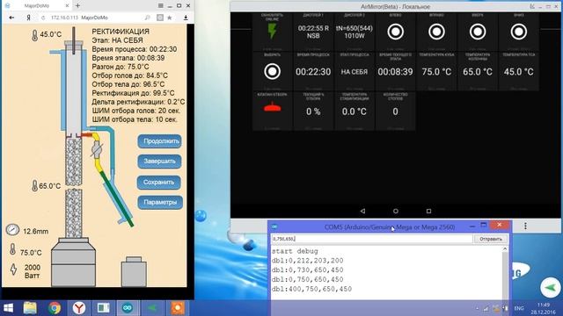Click the Дисплей 2 tile showing 1010W

[354, 32]
